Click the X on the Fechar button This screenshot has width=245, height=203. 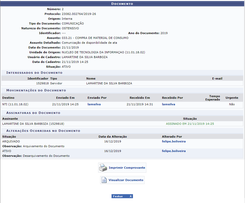click(x=130, y=196)
